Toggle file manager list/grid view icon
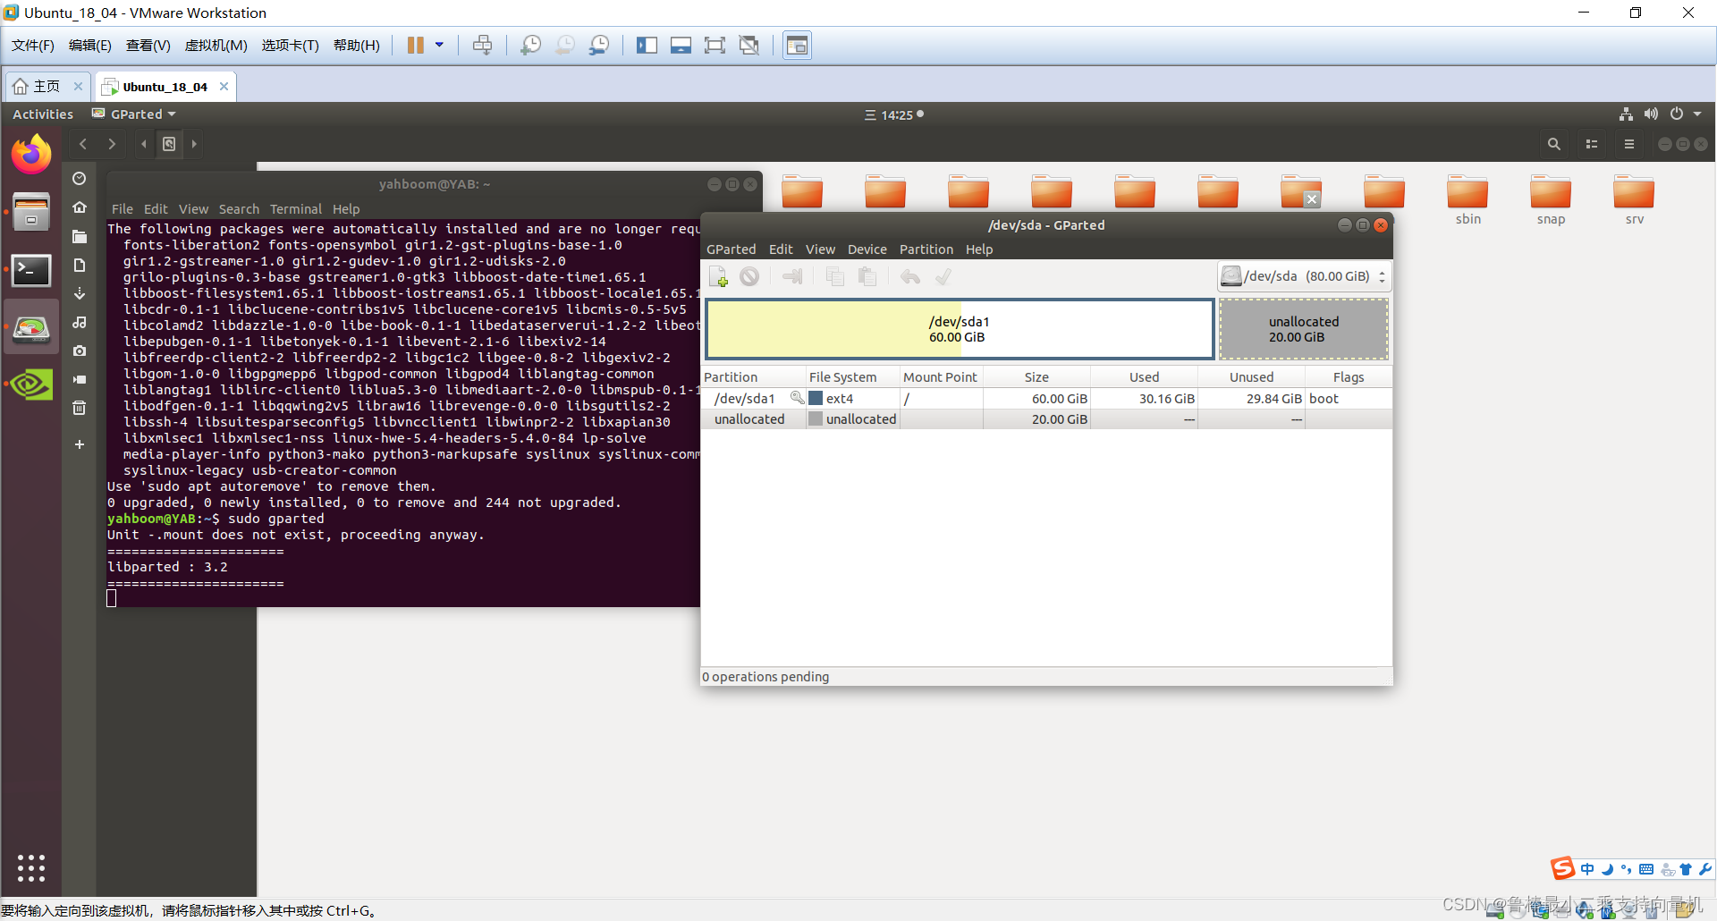Image resolution: width=1717 pixels, height=921 pixels. coord(1592,144)
